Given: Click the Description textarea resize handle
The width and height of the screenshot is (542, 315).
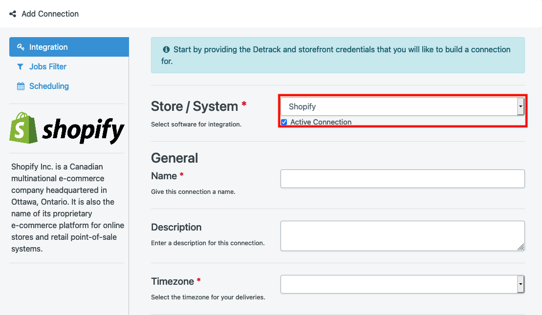Looking at the screenshot, I should point(520,247).
